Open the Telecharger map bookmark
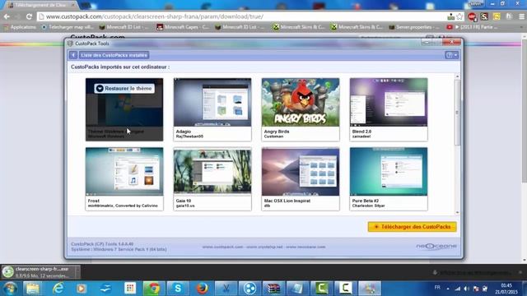Viewport: 527px width, 296px height. 68,27
